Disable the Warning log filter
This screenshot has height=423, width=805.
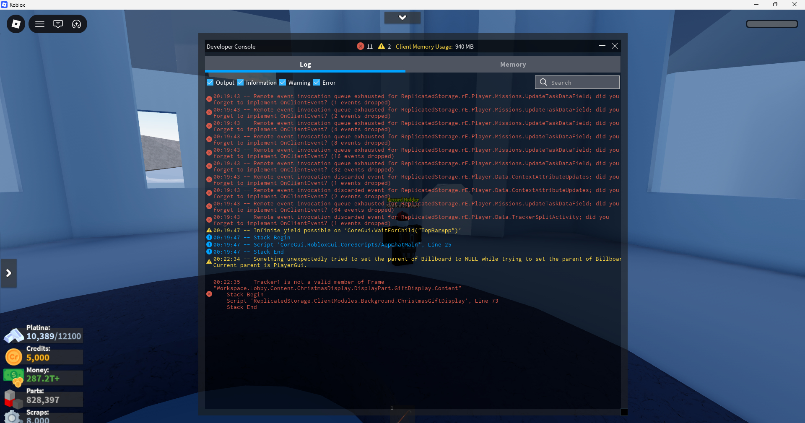click(x=283, y=82)
